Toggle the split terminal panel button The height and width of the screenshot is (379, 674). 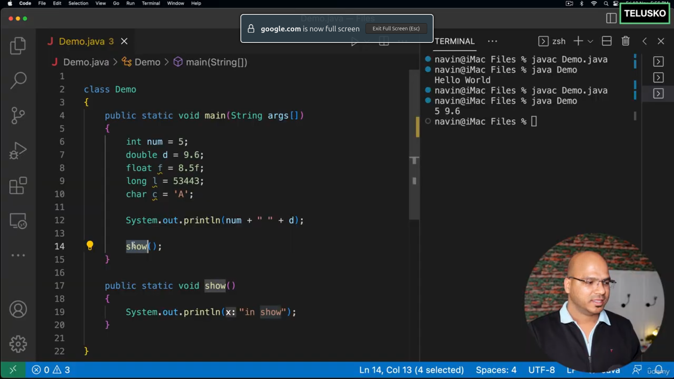pyautogui.click(x=607, y=41)
